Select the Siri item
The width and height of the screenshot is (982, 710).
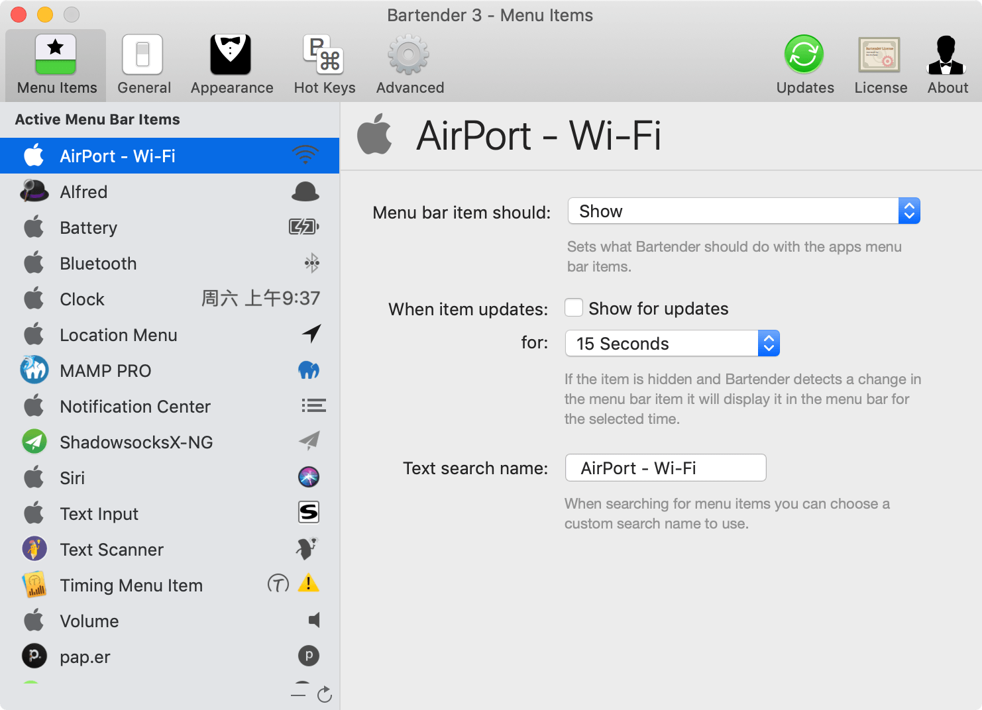[170, 478]
